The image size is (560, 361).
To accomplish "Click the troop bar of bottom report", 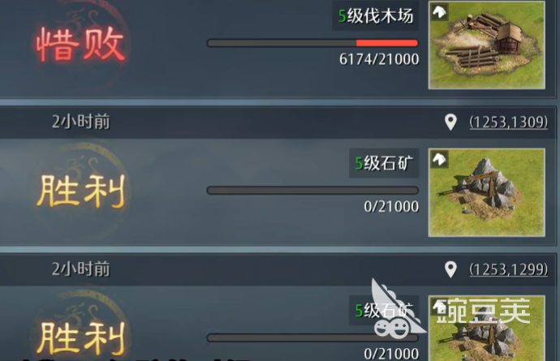I will pos(312,337).
